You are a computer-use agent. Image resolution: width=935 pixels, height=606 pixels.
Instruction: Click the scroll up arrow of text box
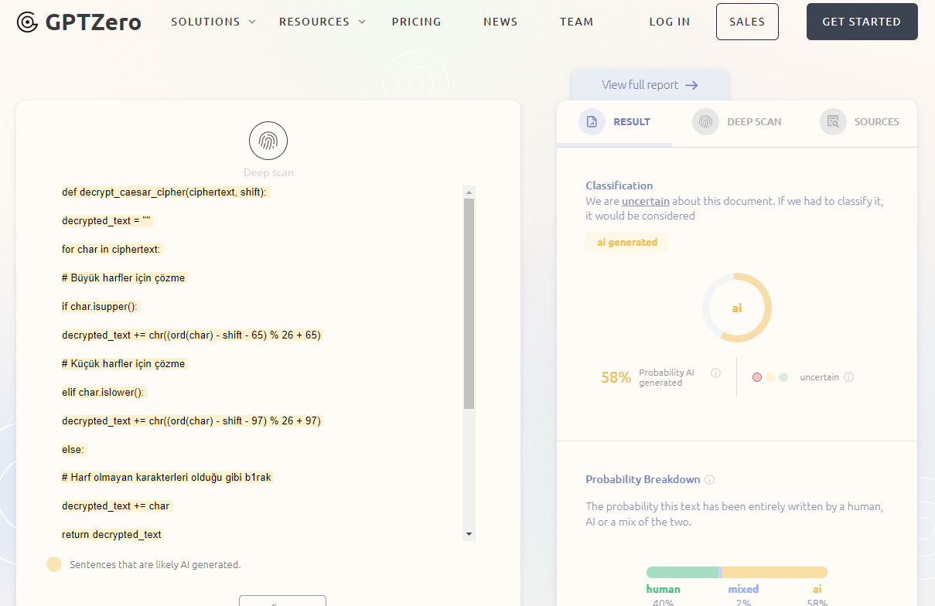click(469, 192)
